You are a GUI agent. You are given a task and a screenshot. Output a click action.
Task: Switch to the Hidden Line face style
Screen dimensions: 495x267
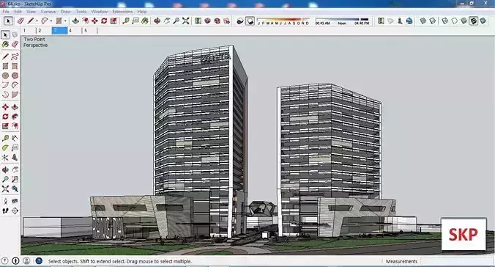point(454,21)
